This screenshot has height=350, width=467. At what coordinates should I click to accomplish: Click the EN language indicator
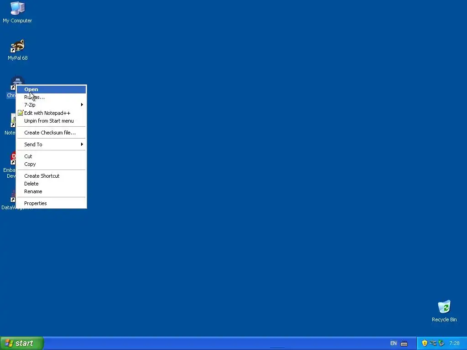pyautogui.click(x=393, y=343)
